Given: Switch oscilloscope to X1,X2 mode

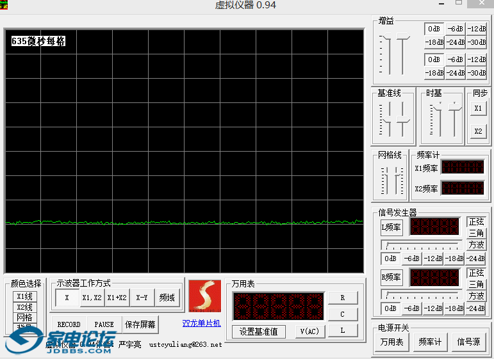Looking at the screenshot, I should [x=92, y=298].
